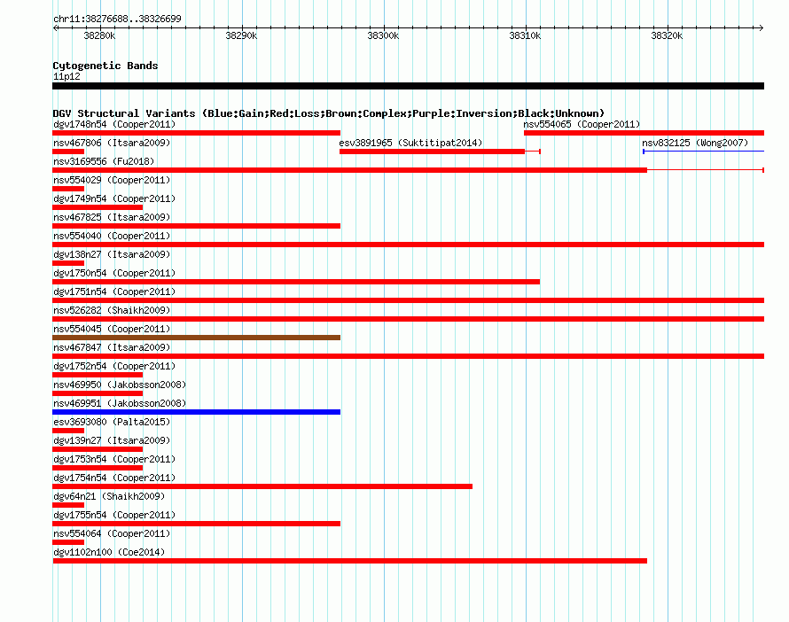Click the dgv1754n54 (Cooper2011) label

[x=114, y=478]
